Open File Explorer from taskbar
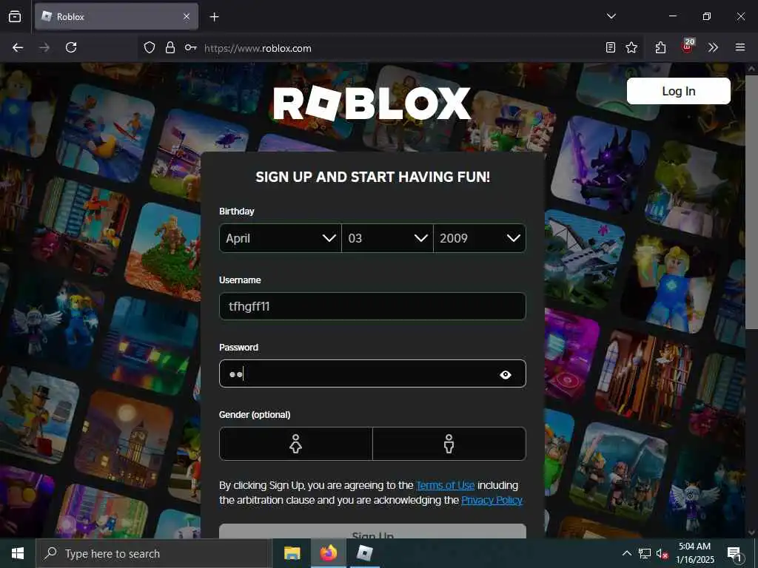Viewport: 758px width, 568px height. click(x=292, y=553)
